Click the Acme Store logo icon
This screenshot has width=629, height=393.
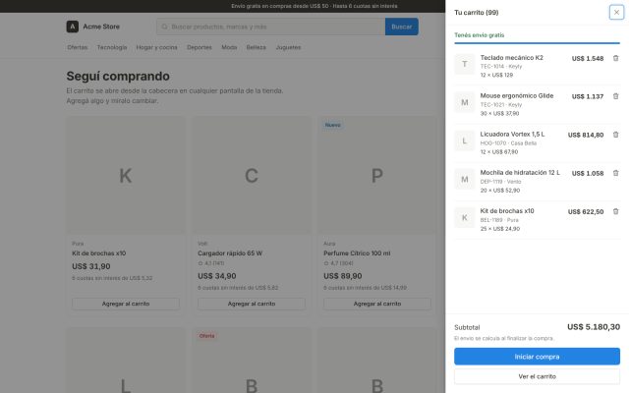click(x=72, y=27)
